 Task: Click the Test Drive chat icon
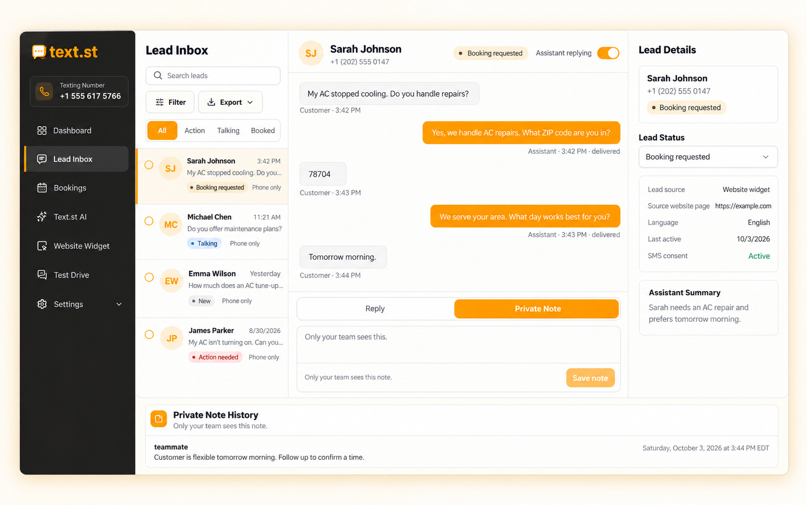42,275
